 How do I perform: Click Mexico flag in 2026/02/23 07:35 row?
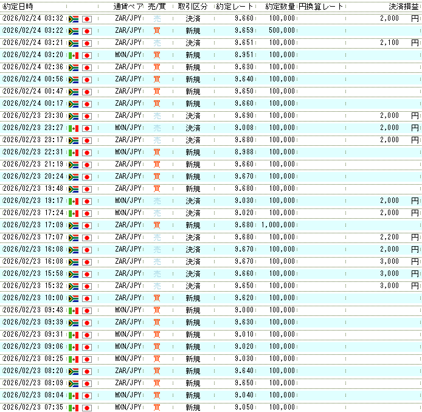point(74,407)
